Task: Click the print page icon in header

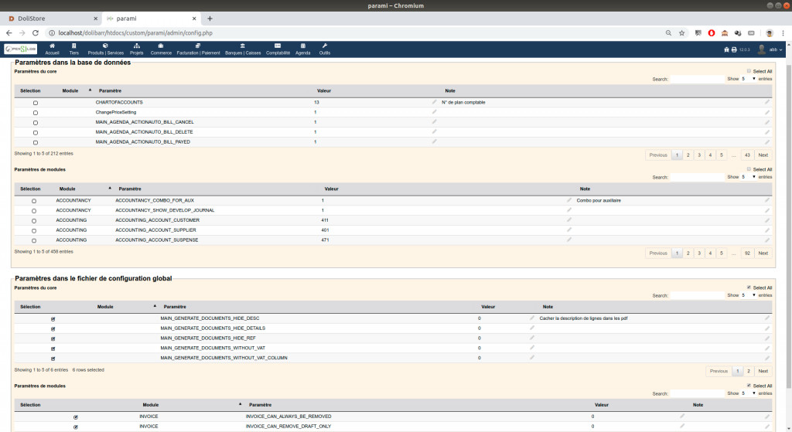Action: 733,49
